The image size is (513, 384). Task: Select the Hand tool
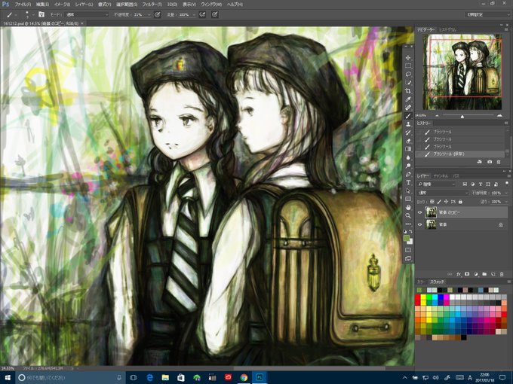408,207
